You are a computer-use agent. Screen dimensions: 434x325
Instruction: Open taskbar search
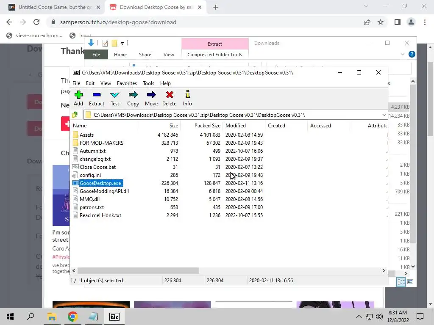pos(31,317)
